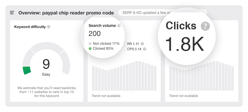
Task: Click the Easy label under the score
Action: 46,74
